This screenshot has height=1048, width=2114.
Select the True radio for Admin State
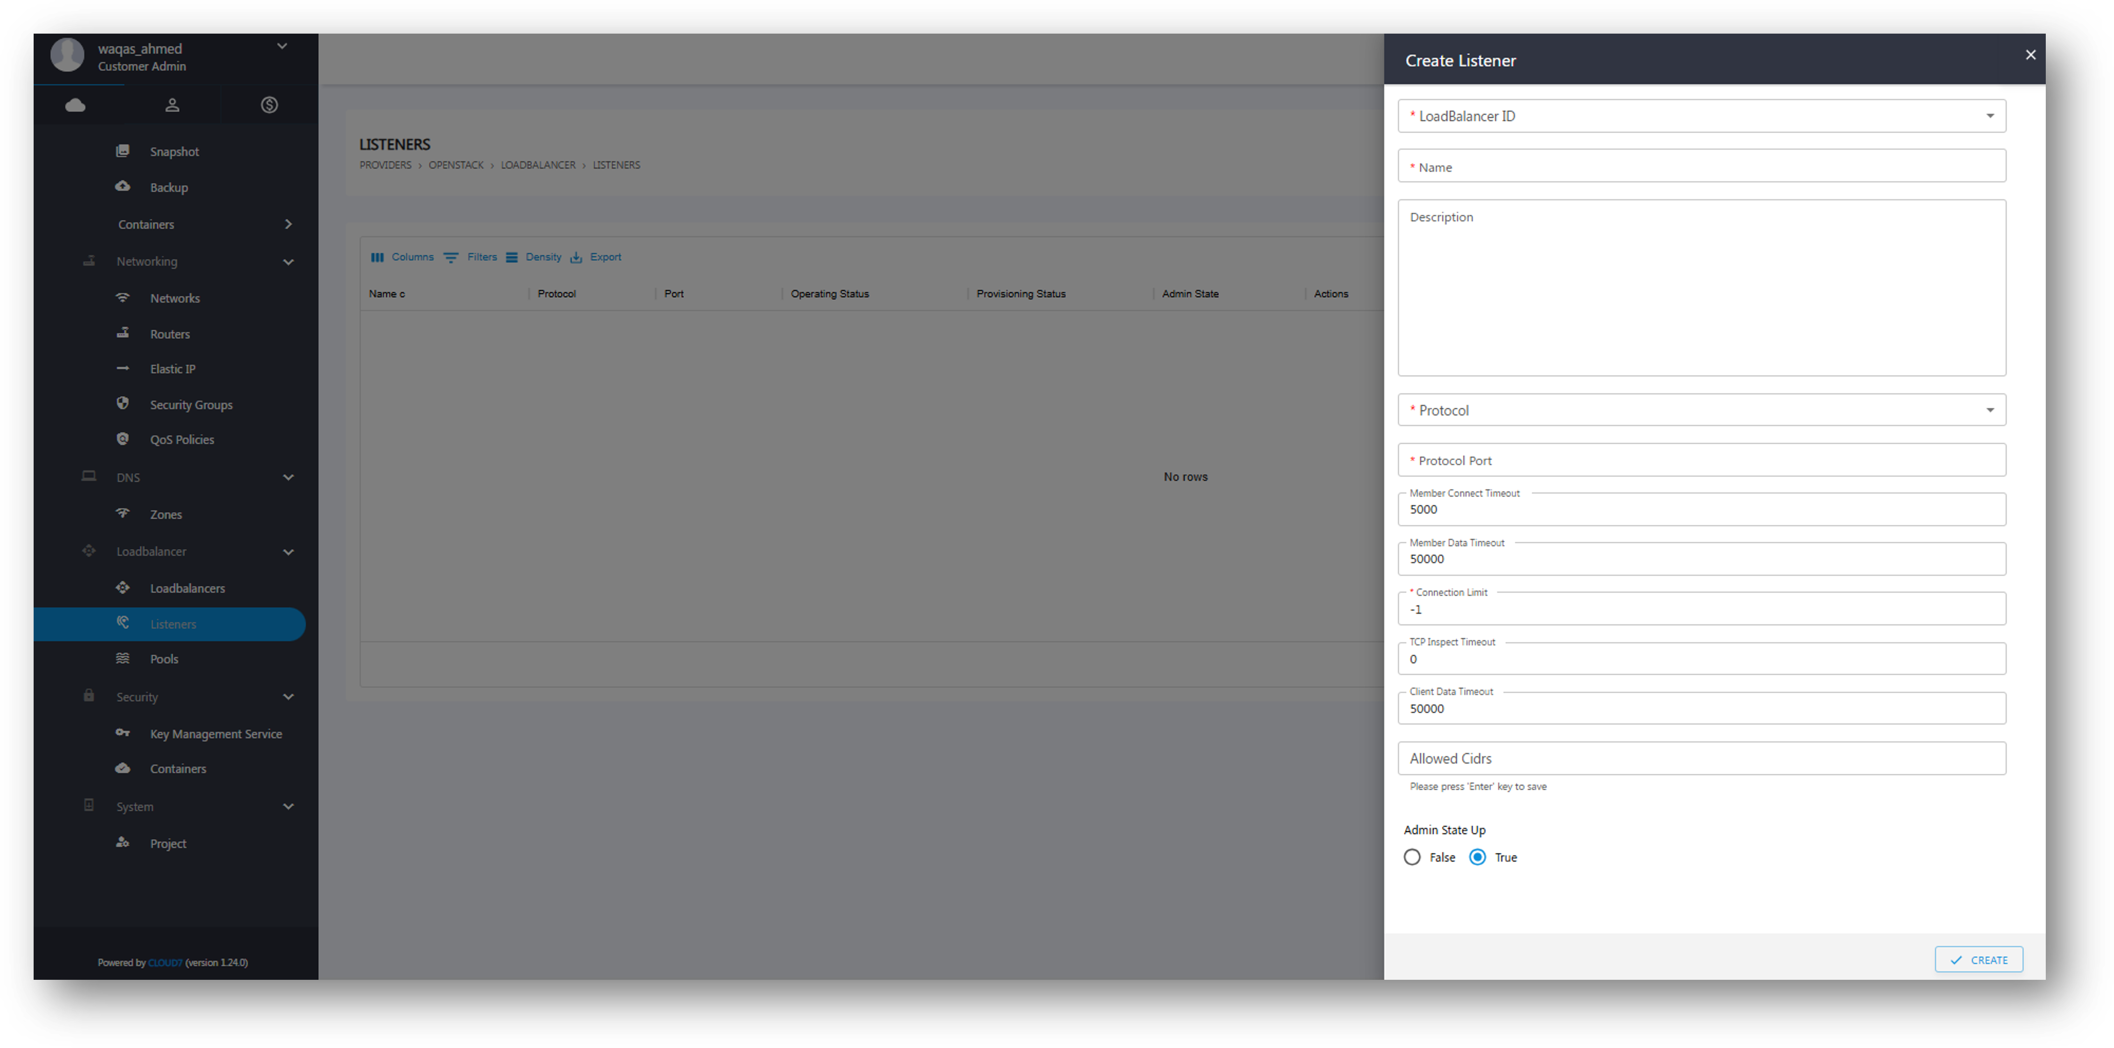pos(1477,857)
